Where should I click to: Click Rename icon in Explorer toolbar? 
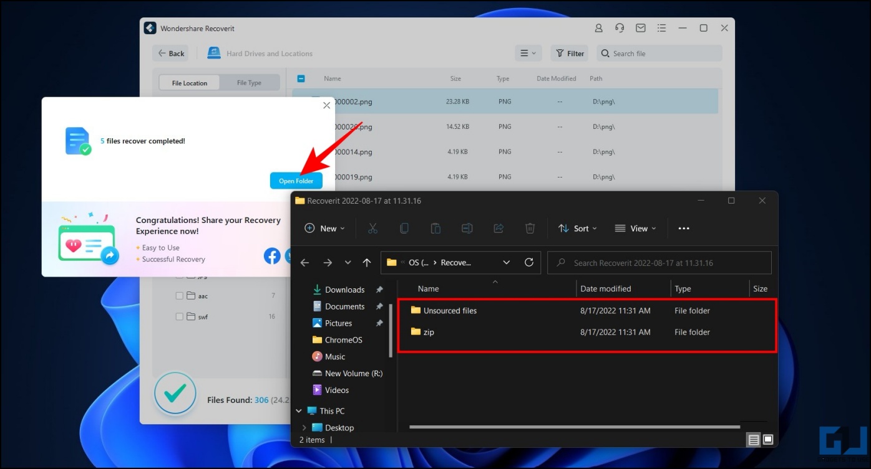467,229
